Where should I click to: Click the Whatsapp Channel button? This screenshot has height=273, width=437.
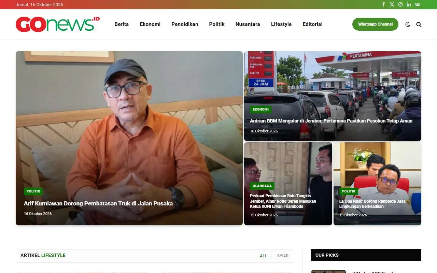coord(375,24)
